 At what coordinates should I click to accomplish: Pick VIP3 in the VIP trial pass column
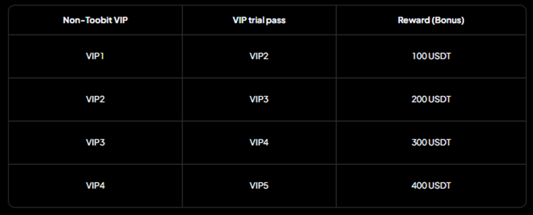[x=259, y=99]
